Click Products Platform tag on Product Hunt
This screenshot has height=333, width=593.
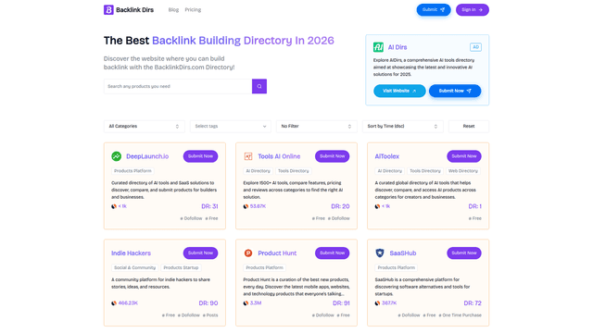(x=264, y=267)
